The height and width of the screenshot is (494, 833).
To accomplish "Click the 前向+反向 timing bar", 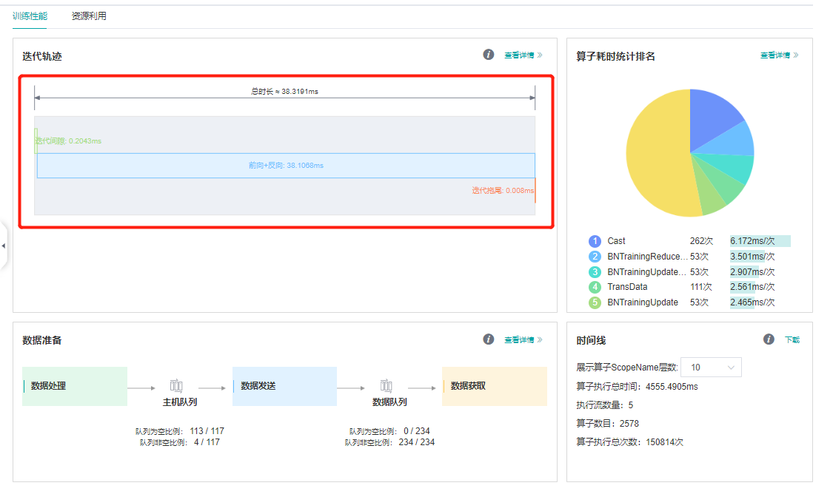I will 286,166.
